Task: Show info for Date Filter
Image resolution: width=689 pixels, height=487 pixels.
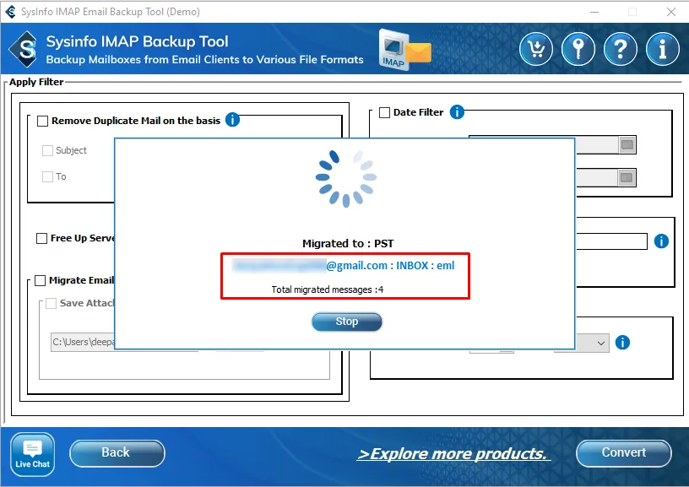Action: point(457,112)
